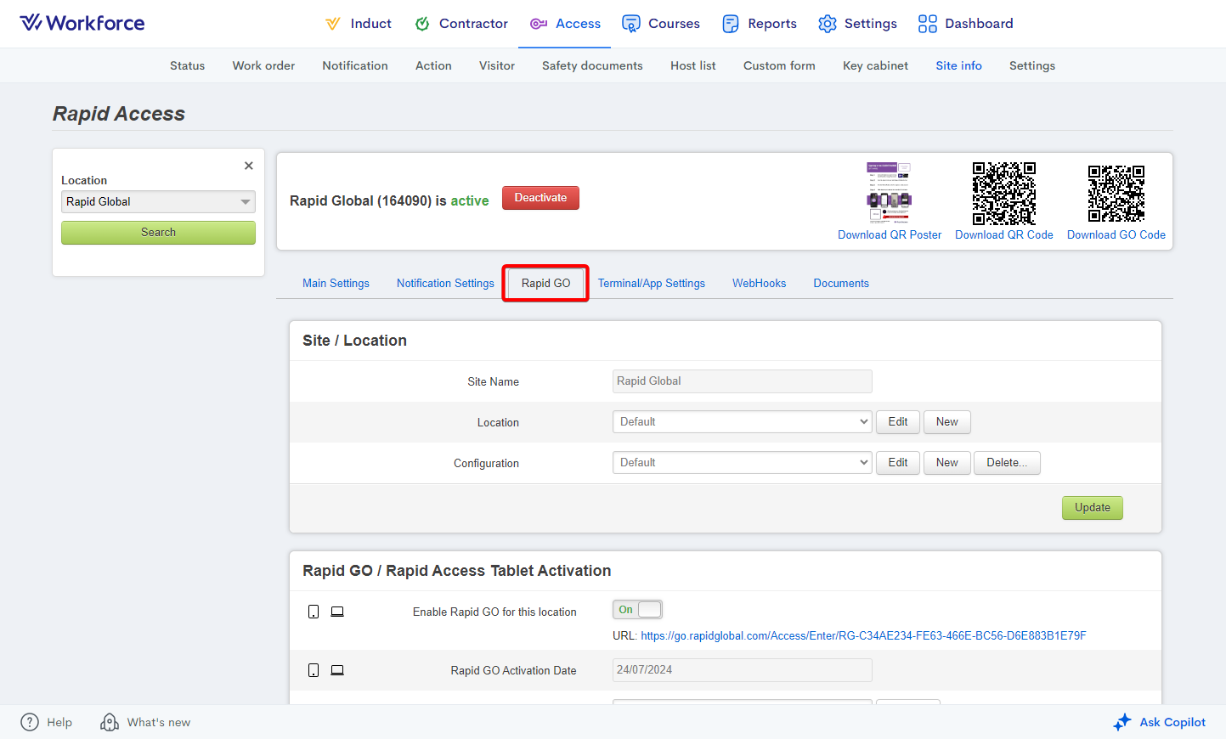
Task: Click Edit next to Configuration dropdown
Action: pos(898,463)
